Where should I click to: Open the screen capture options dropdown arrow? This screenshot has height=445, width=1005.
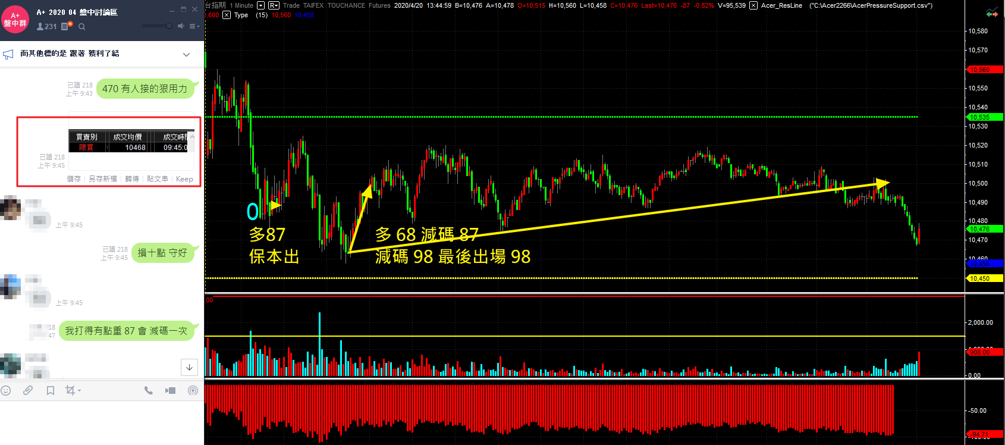click(79, 391)
